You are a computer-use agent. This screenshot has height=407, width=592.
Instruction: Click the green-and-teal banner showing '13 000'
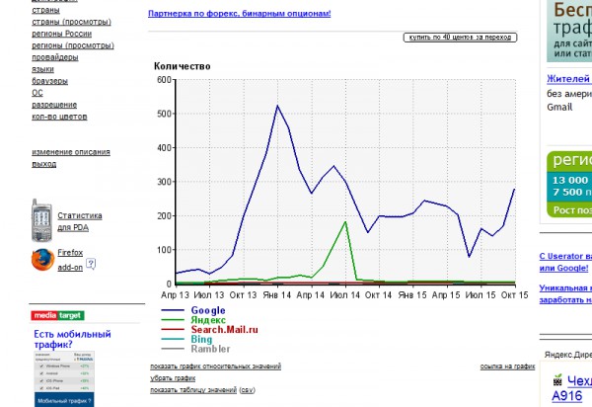569,184
